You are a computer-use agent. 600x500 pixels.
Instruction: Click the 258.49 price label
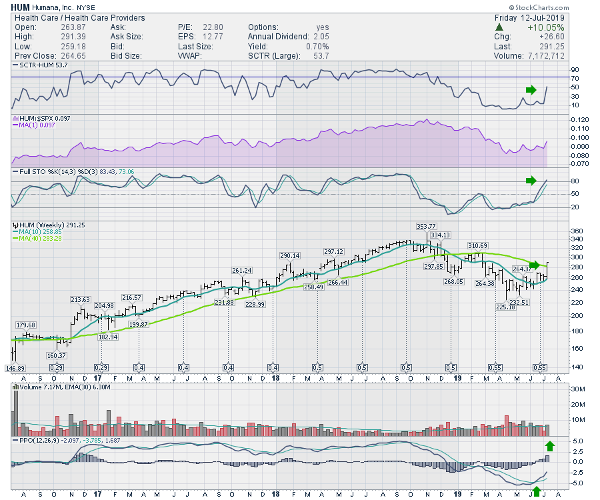313,287
